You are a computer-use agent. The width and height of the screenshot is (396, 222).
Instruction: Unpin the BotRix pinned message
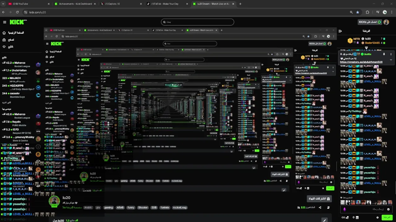(384, 54)
